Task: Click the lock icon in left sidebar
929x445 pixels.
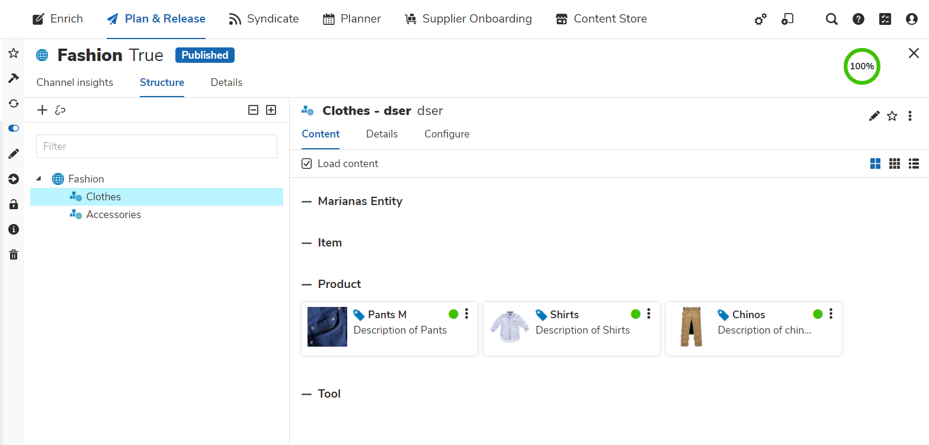Action: click(x=13, y=204)
